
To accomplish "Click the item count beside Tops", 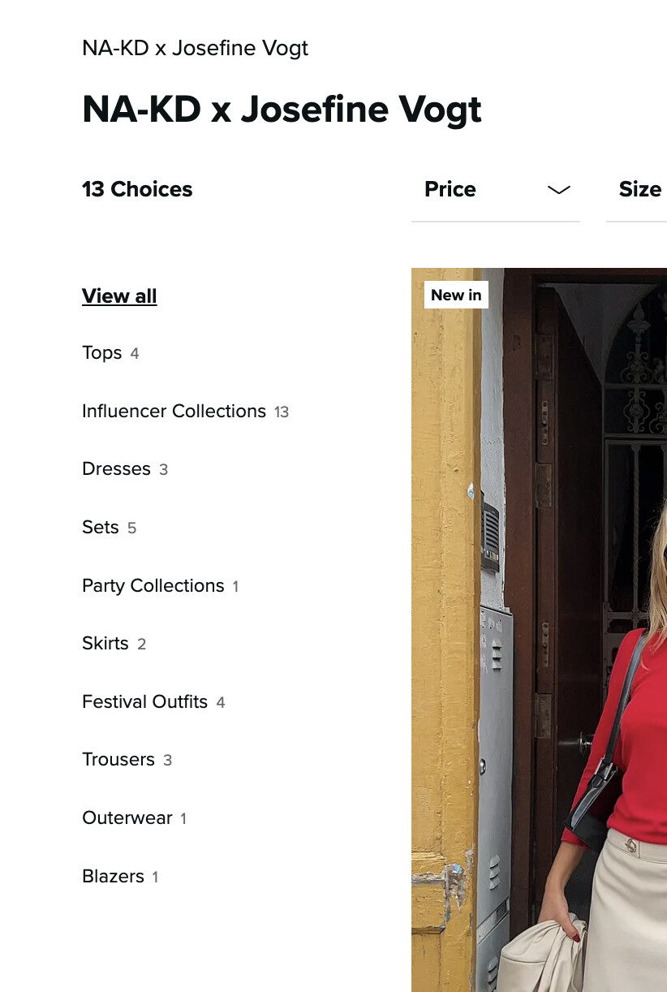I will point(135,354).
